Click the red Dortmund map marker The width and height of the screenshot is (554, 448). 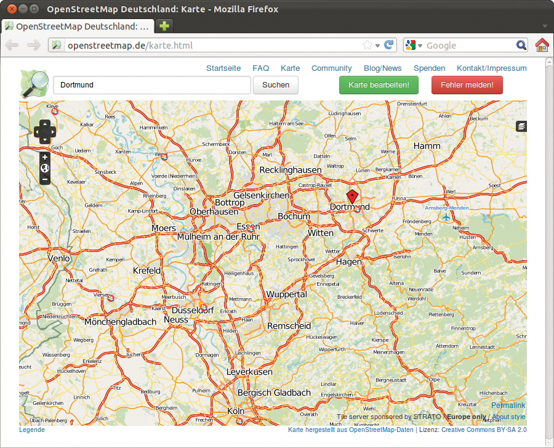tap(352, 197)
